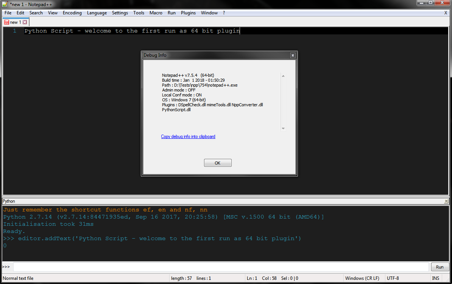Open the File menu

pyautogui.click(x=8, y=13)
